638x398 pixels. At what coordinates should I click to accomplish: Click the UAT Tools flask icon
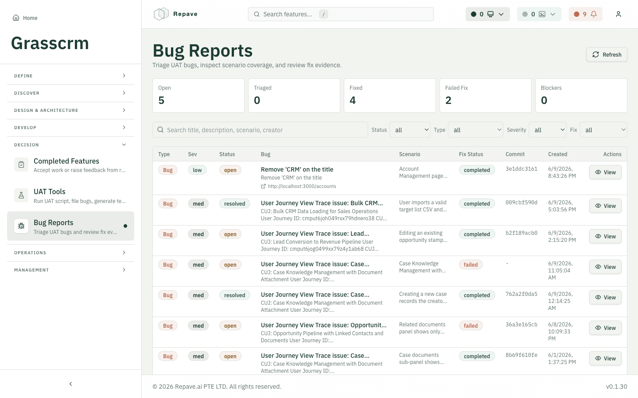(x=21, y=195)
